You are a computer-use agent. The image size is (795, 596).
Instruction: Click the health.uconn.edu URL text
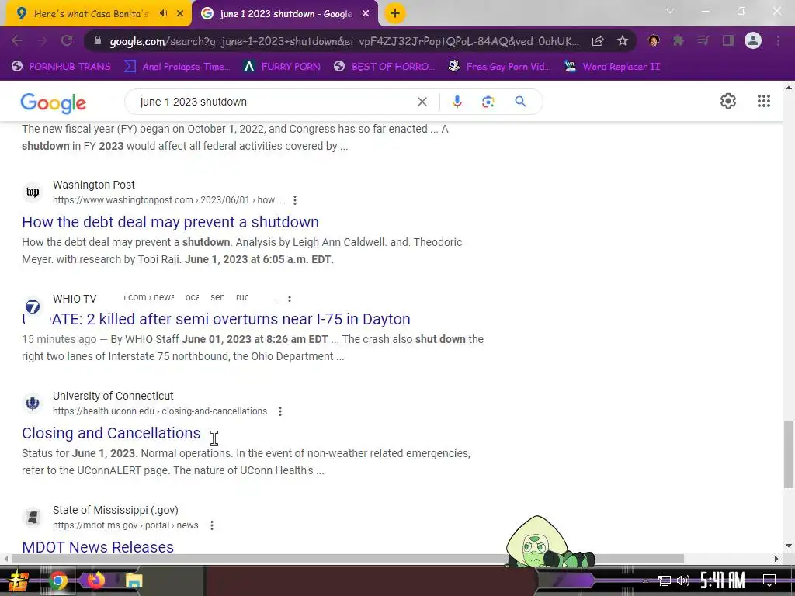tap(160, 411)
